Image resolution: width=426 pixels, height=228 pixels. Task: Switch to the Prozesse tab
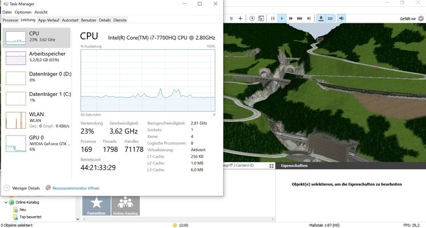click(x=10, y=20)
